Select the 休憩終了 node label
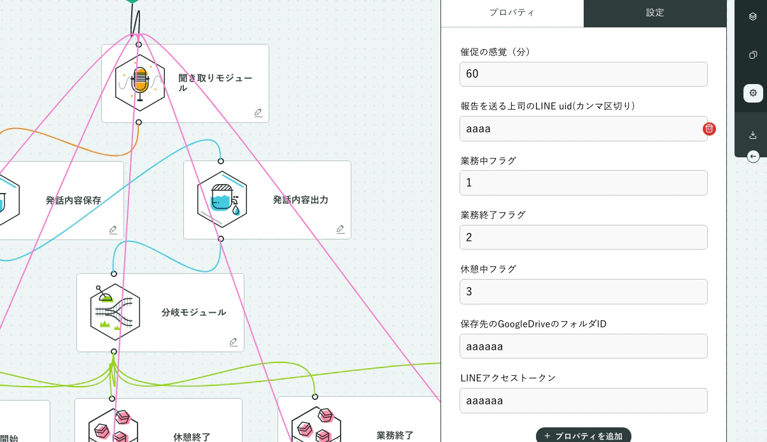This screenshot has width=767, height=442. 192,437
